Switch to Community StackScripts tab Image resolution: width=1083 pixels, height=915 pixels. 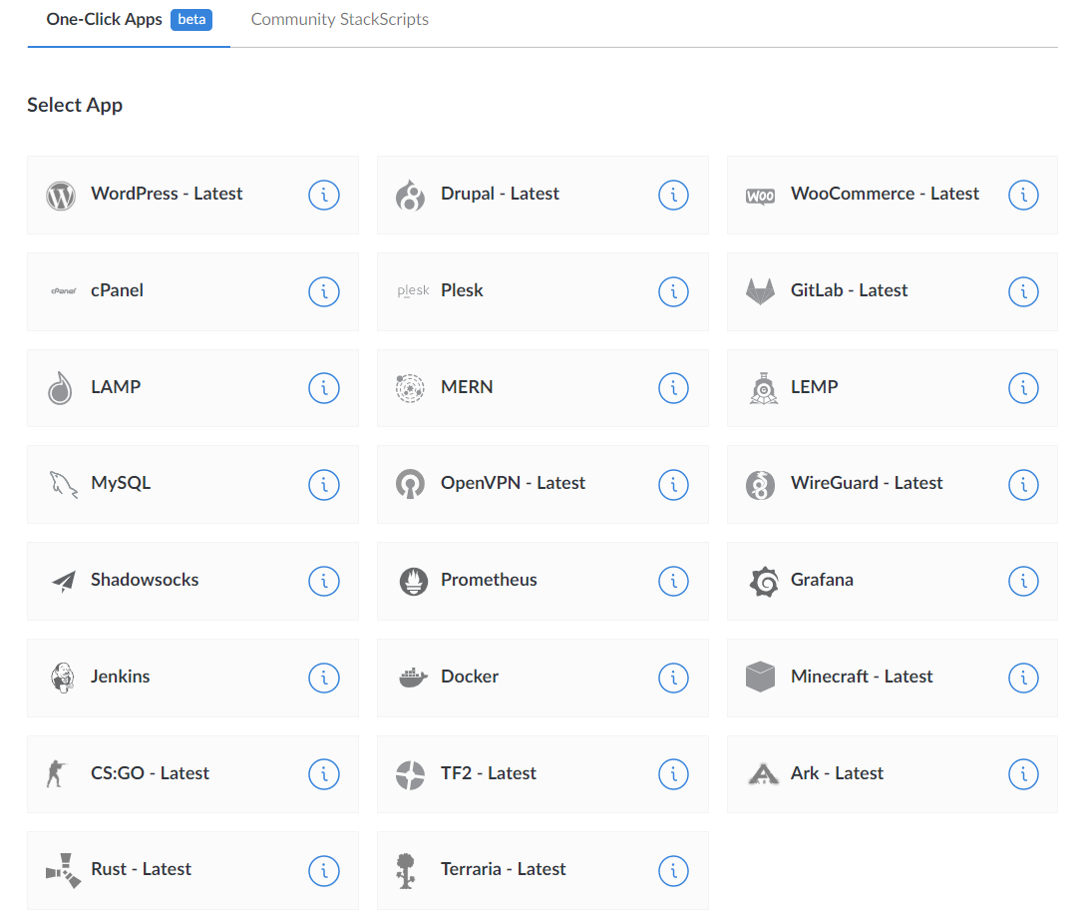pos(339,20)
